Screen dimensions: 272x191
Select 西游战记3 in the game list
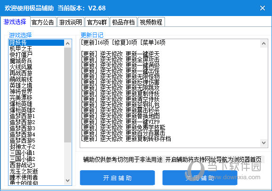36,165
